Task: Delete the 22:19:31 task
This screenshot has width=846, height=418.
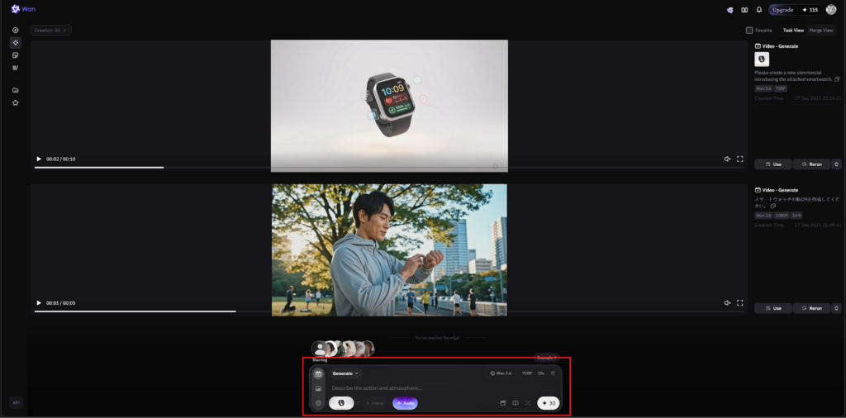Action: pyautogui.click(x=836, y=164)
